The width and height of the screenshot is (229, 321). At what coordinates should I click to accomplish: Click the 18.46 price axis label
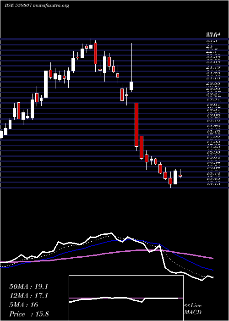213,126
